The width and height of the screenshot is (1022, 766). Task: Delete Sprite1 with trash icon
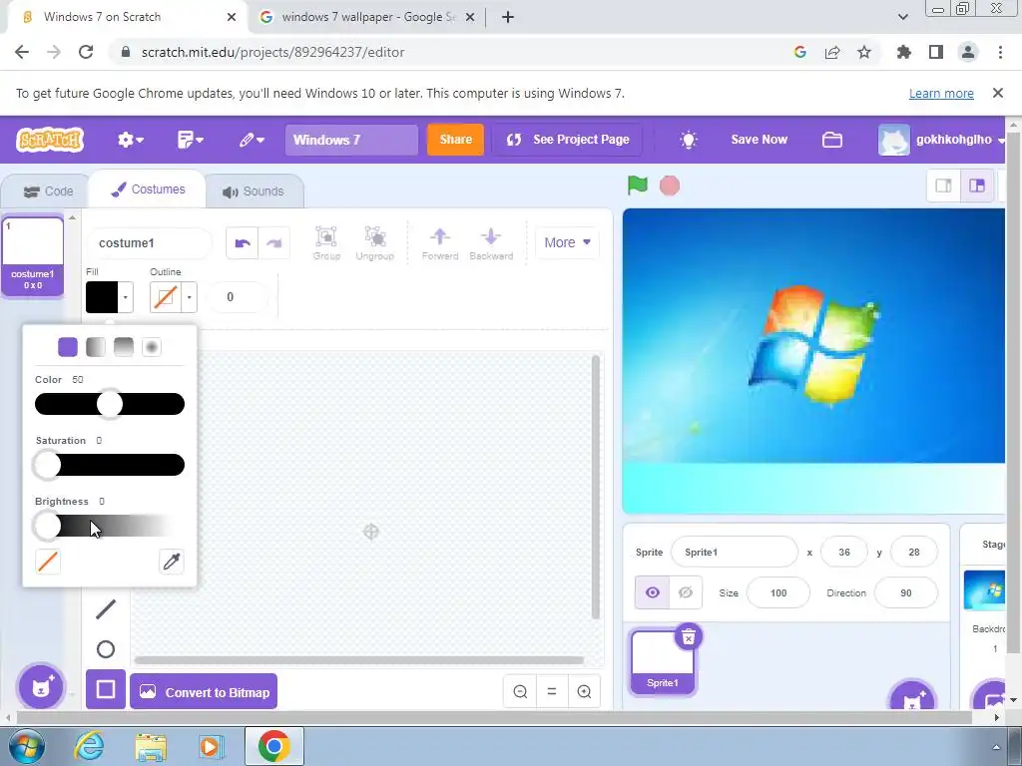point(689,637)
